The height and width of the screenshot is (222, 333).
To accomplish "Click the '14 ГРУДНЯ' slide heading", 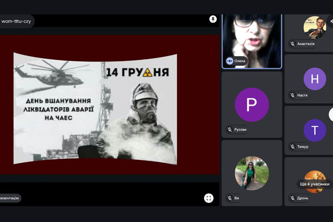I will pyautogui.click(x=138, y=72).
